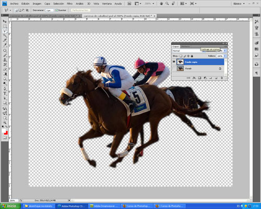
Task: Select the Clone Stamp tool
Action: click(x=5, y=60)
